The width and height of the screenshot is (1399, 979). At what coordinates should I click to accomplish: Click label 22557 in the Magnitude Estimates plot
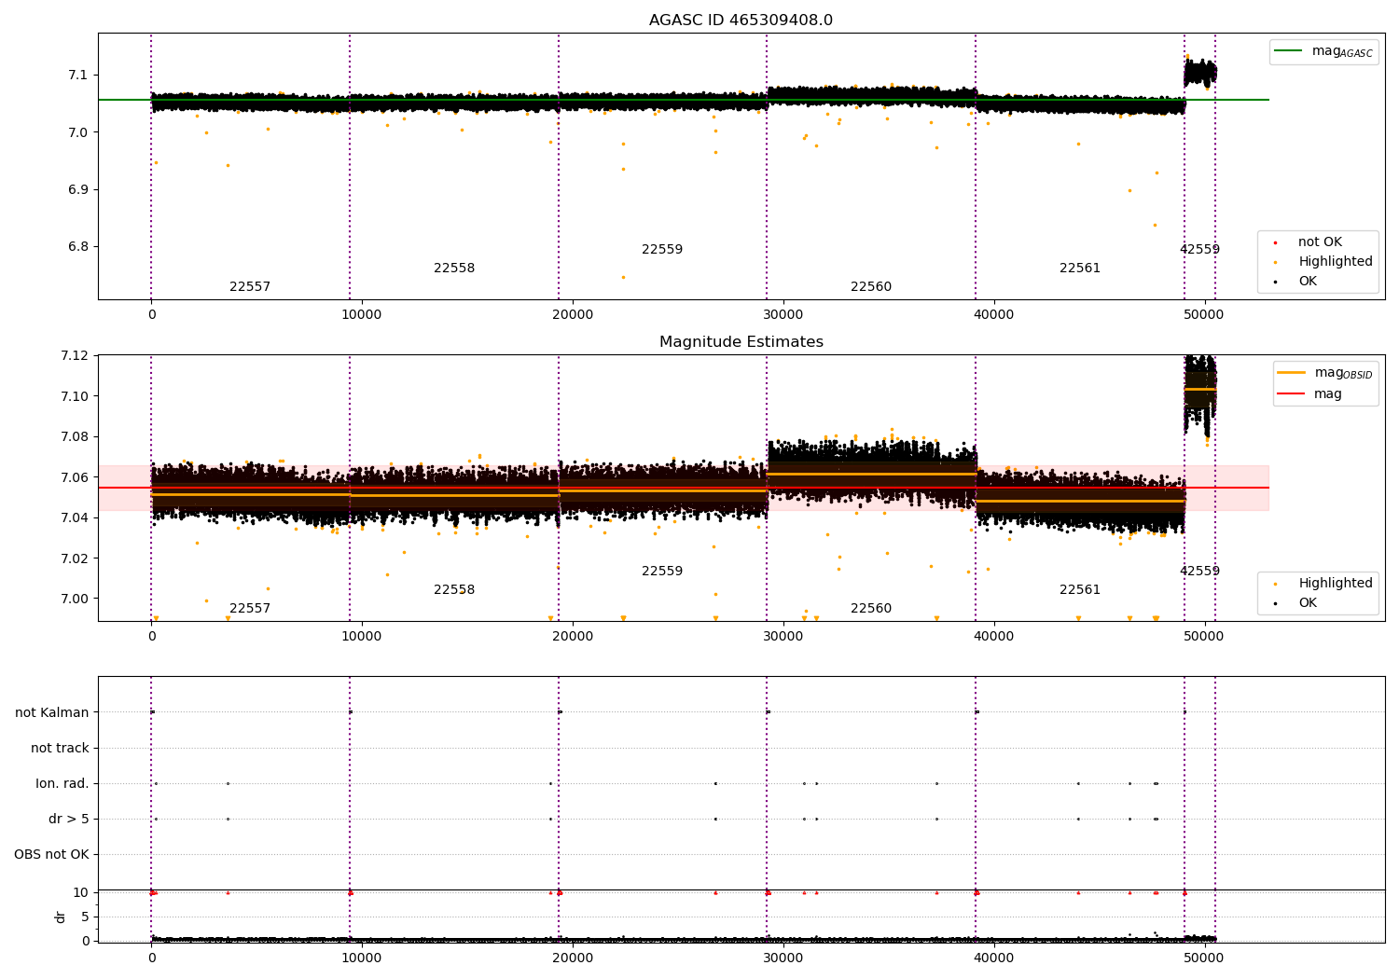pos(250,609)
